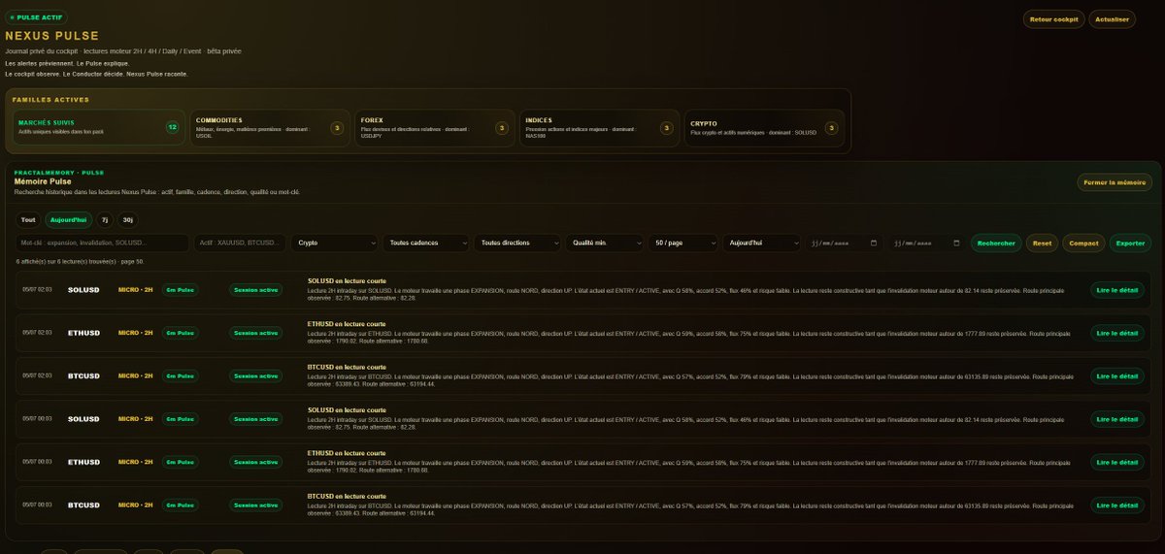Image resolution: width=1165 pixels, height=554 pixels.
Task: Open the Qualité min. dropdown
Action: pyautogui.click(x=605, y=244)
